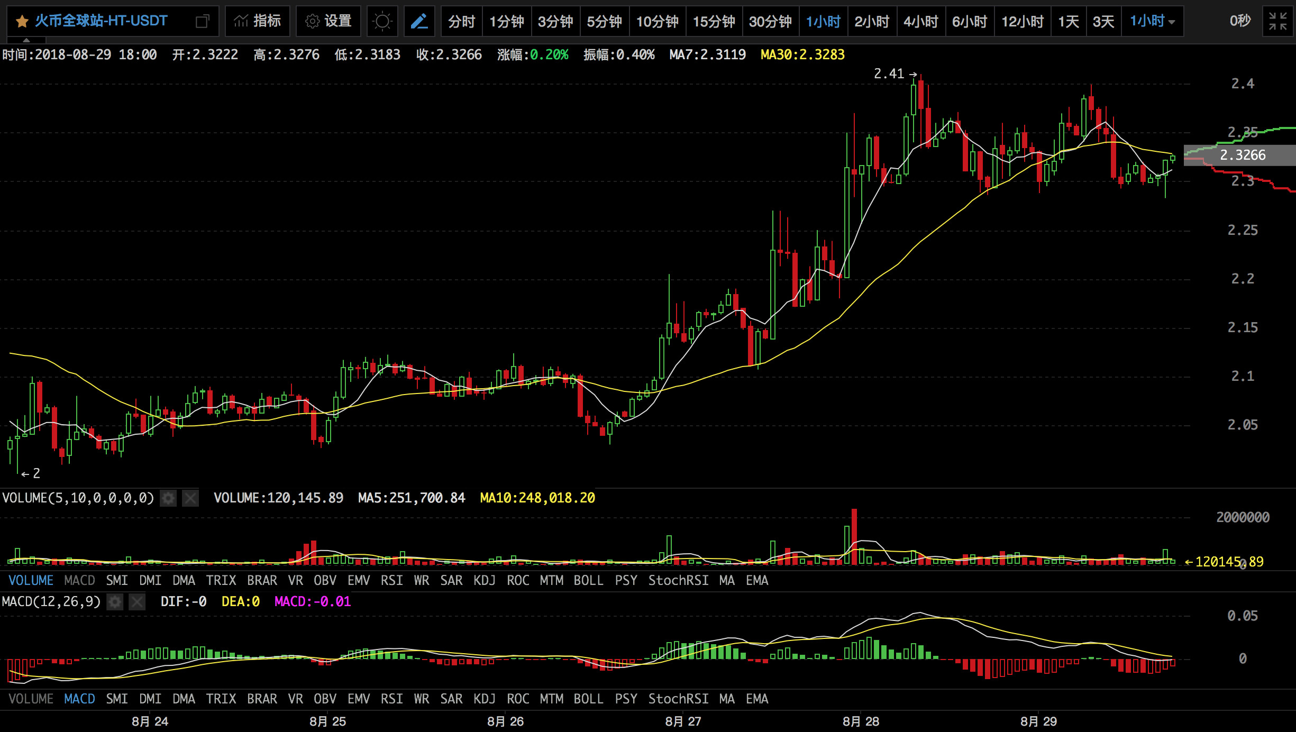Switch first sub-chart to RSI
1296x732 pixels.
point(391,580)
